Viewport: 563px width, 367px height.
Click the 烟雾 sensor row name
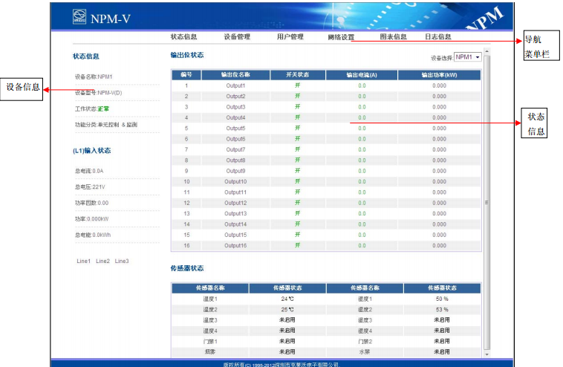(210, 352)
